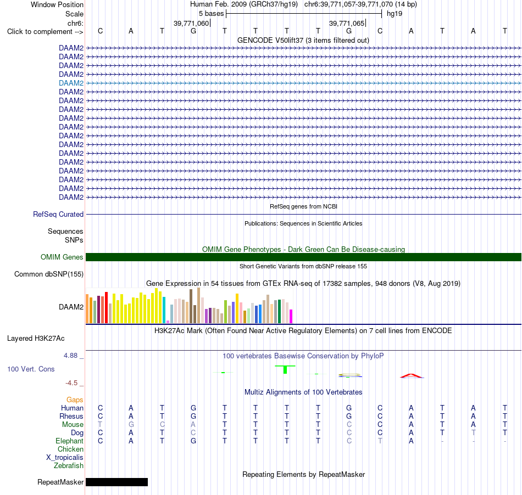Click coordinate marker 39,771,065 on the ruler
Screen dimensions: 522x495
click(x=347, y=23)
